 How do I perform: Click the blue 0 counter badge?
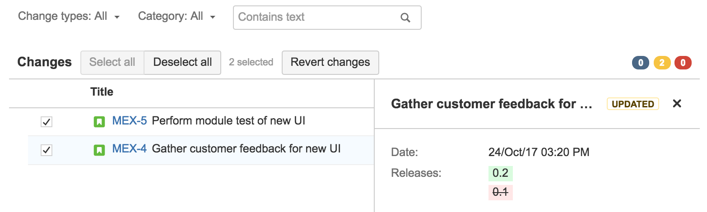point(641,63)
